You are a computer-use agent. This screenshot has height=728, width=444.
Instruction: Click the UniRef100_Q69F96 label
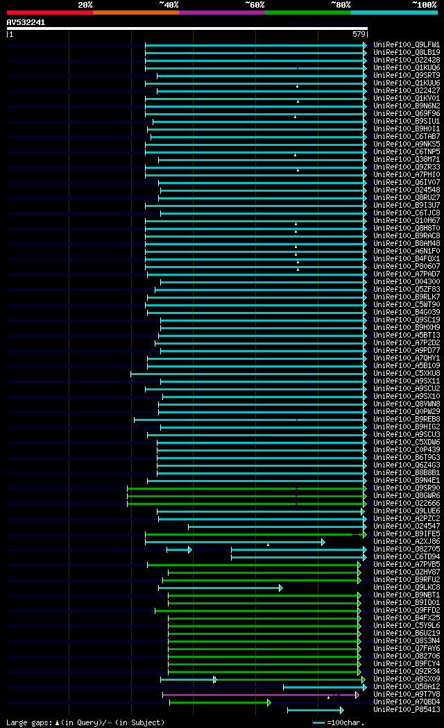click(x=407, y=114)
